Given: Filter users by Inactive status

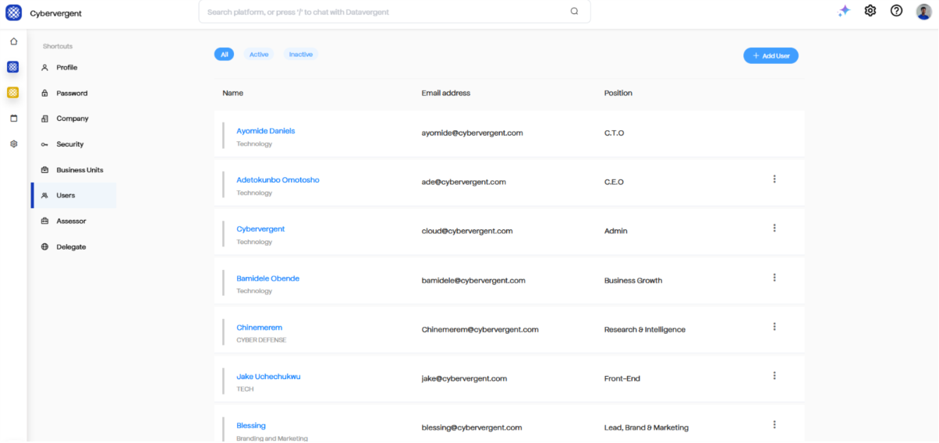Looking at the screenshot, I should point(301,55).
